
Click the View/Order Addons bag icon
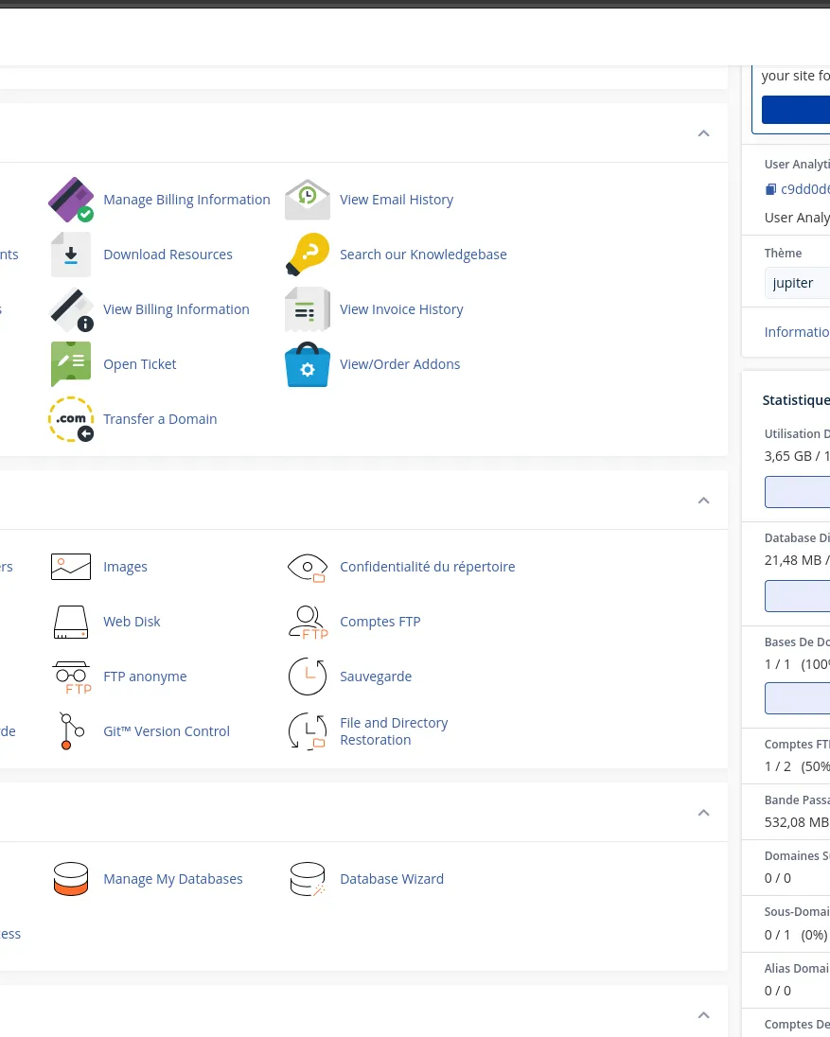coord(308,364)
